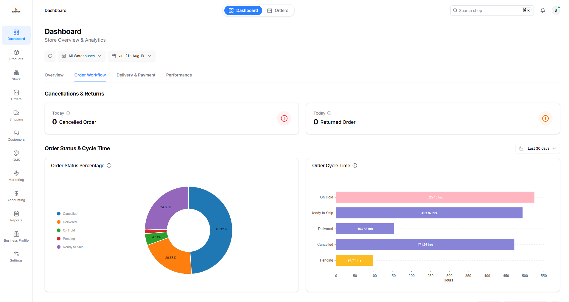Open notifications bell
This screenshot has width=569, height=302.
click(543, 10)
